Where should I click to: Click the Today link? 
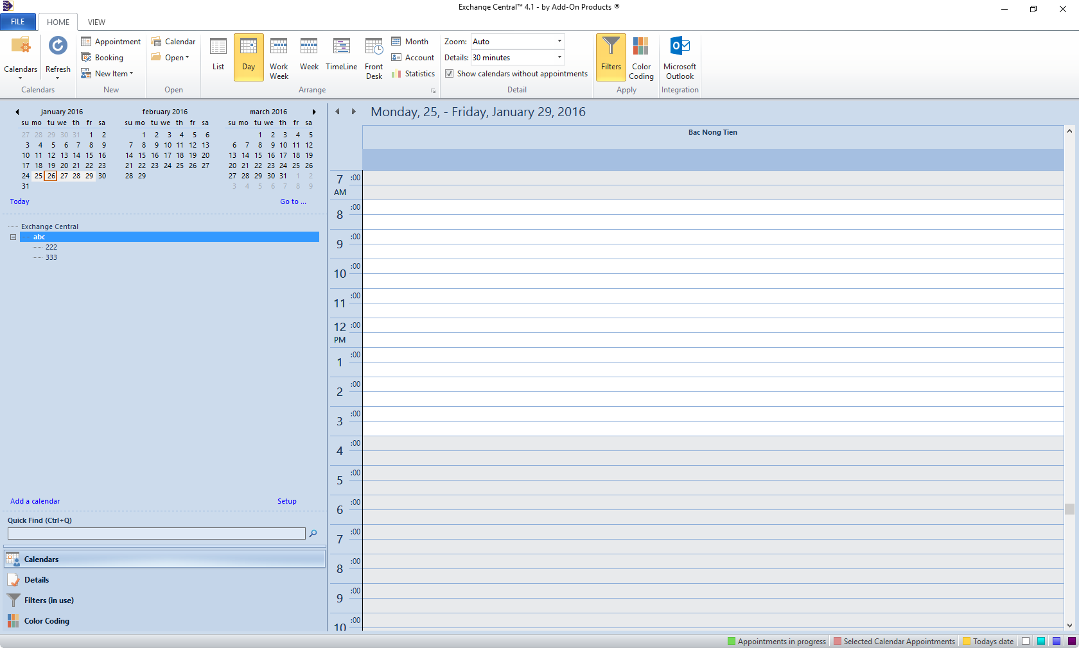point(20,201)
